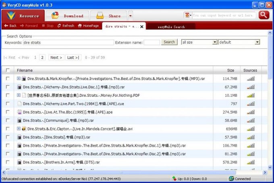274x183 pixels.
Task: Check the Private.Investigations Disc.1 row
Action: pos(8,145)
